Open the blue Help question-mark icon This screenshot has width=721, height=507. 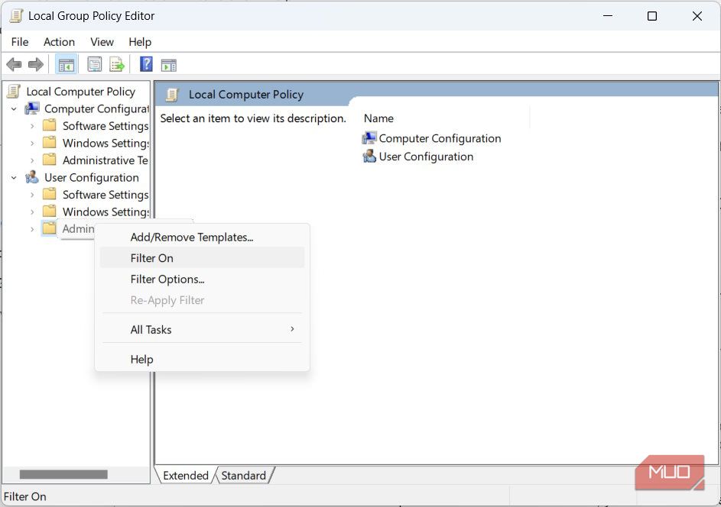pyautogui.click(x=146, y=64)
